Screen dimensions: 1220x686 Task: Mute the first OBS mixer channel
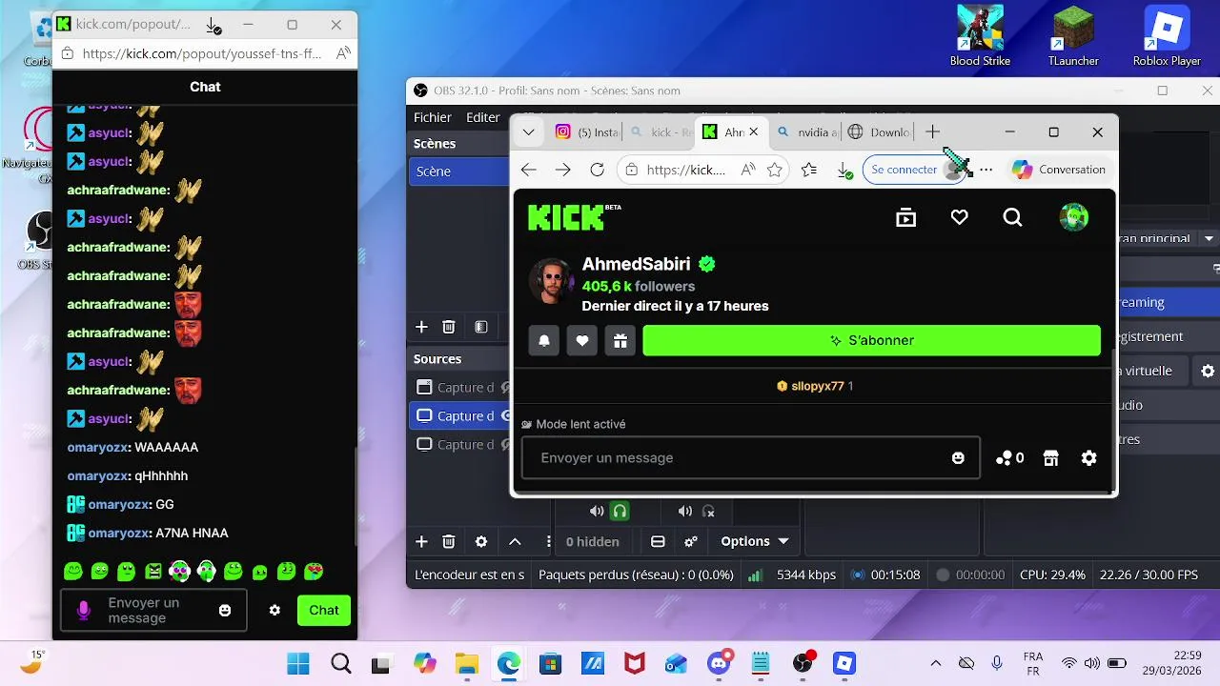(x=596, y=511)
